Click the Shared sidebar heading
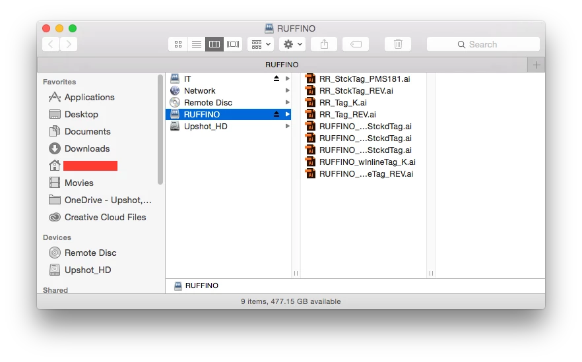The image size is (582, 362). click(x=55, y=289)
